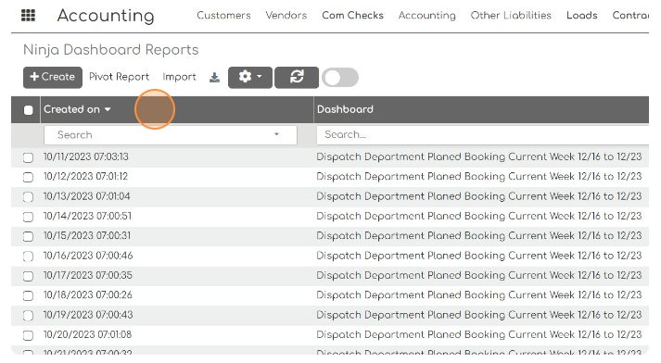Viewport: 661px width, 363px height.
Task: Toggle the switch next to refresh button
Action: click(x=340, y=78)
